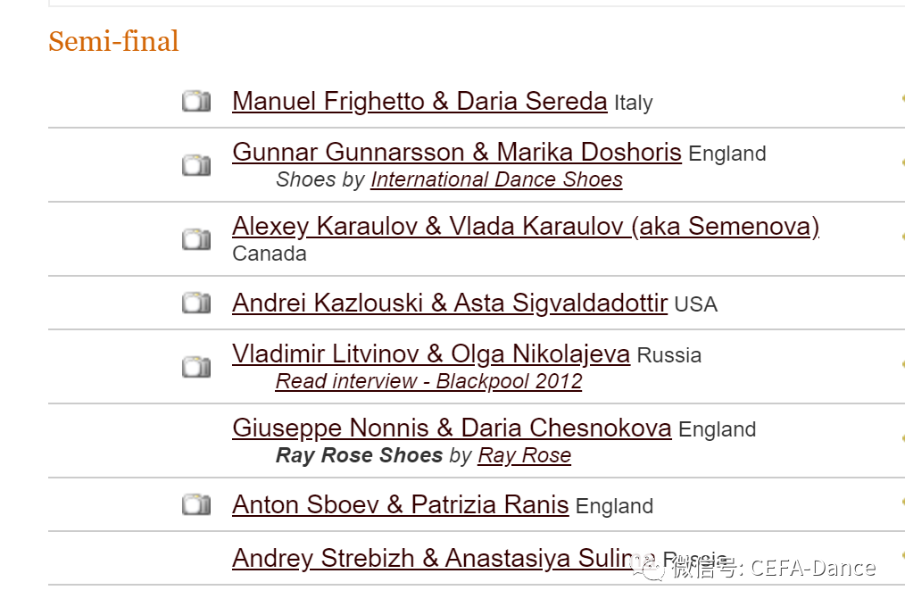This screenshot has width=905, height=607.
Task: Click the CEFA-Dance watermark text
Action: [775, 568]
